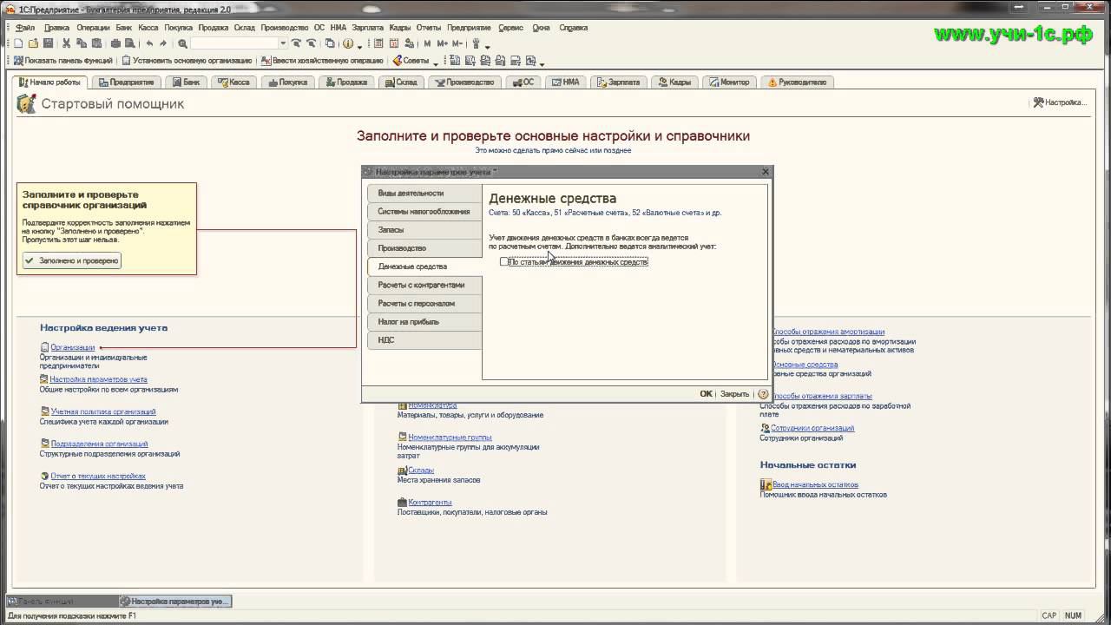Click the Контрагенты briefcase icon
This screenshot has height=625, width=1111.
[x=402, y=502]
